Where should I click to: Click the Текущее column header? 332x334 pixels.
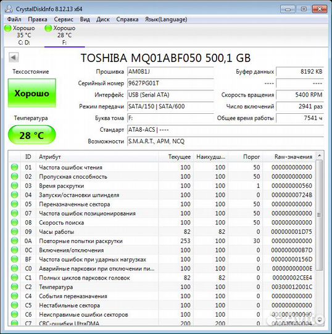coord(175,156)
